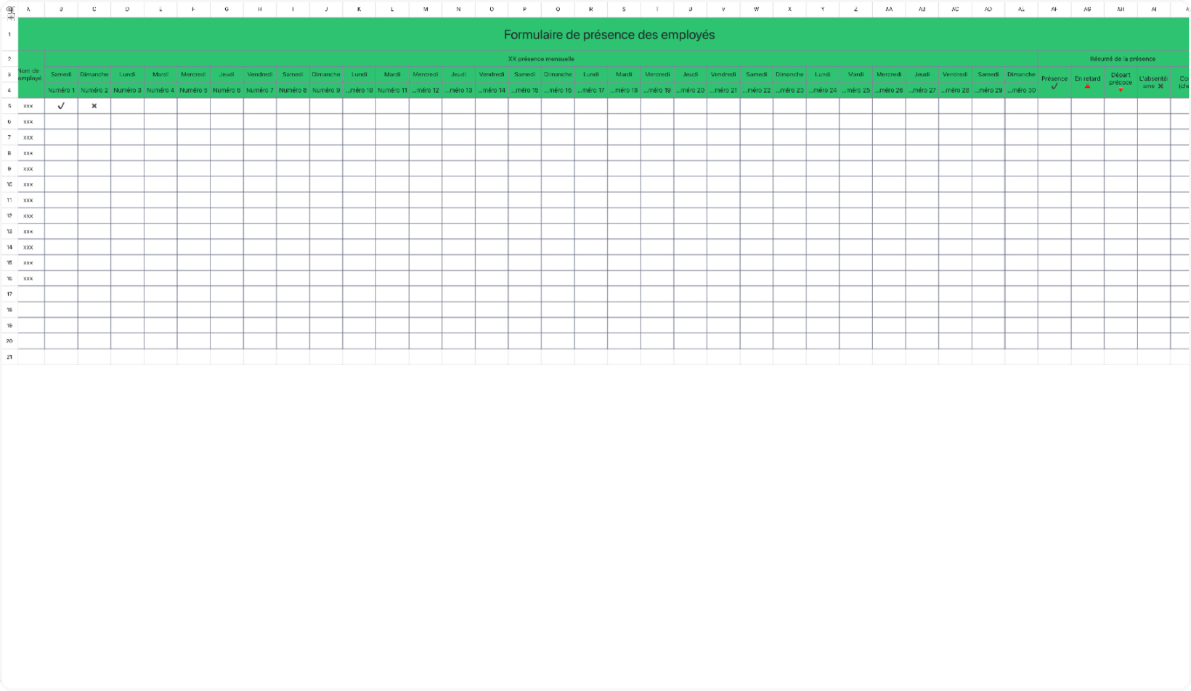The height and width of the screenshot is (691, 1191).
Task: Select the truncated '...méro 15' cell
Action: tap(524, 90)
